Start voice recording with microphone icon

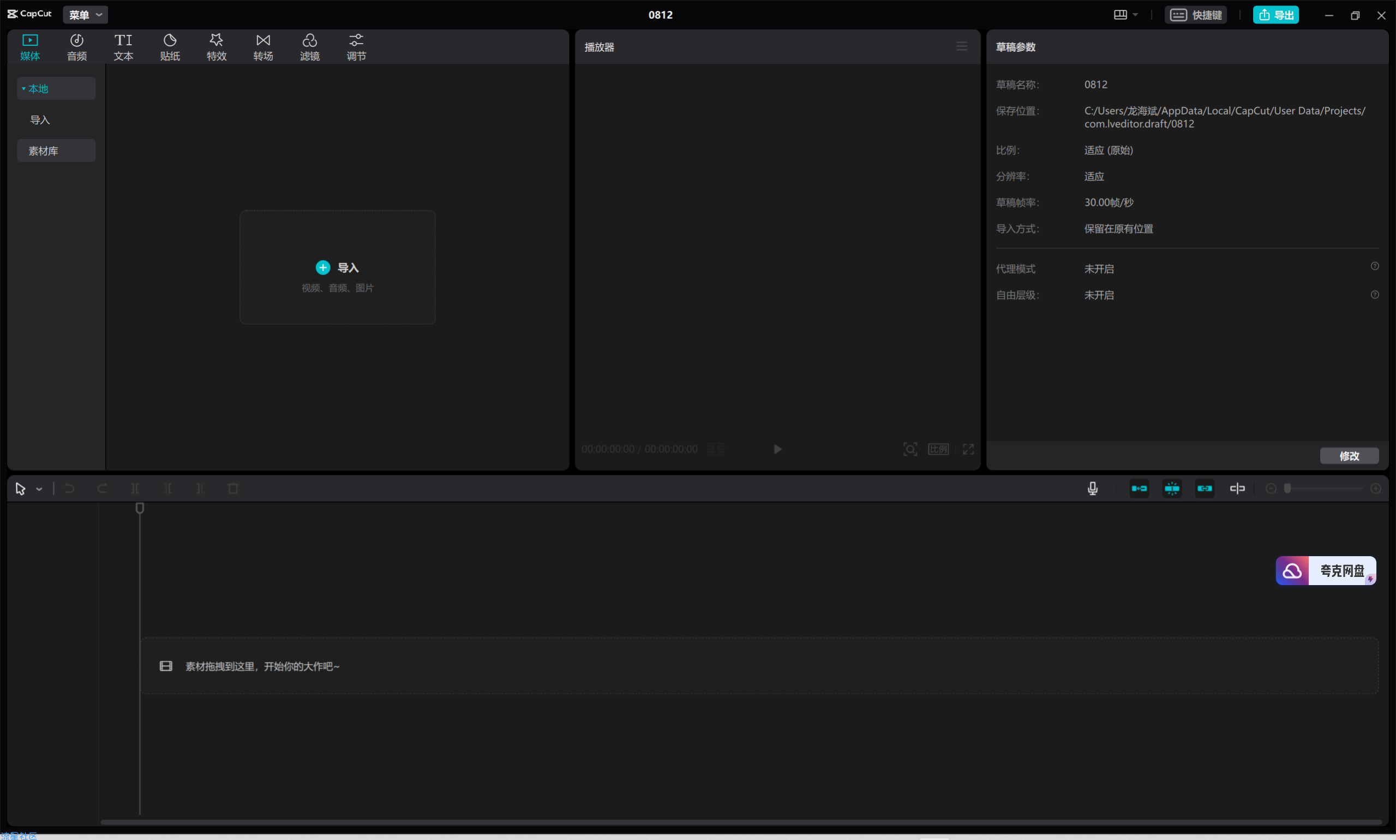point(1093,488)
